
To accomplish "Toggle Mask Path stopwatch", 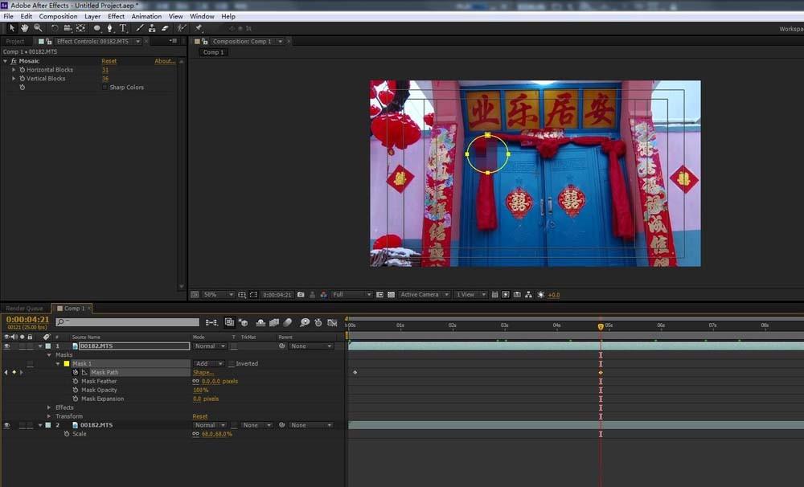I will click(75, 373).
